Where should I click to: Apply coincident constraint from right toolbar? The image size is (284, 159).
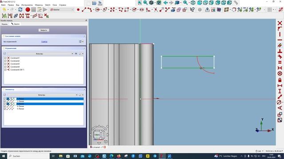click(280, 23)
